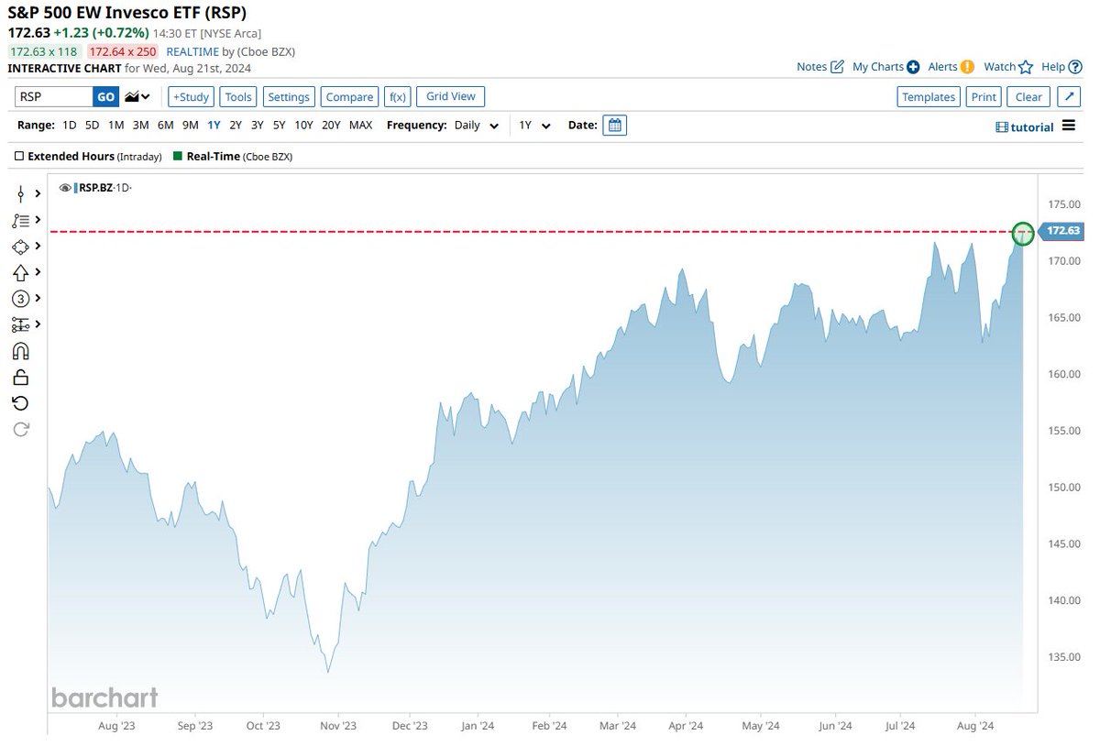The height and width of the screenshot is (746, 1100).
Task: Select the MAX range
Action: click(361, 126)
